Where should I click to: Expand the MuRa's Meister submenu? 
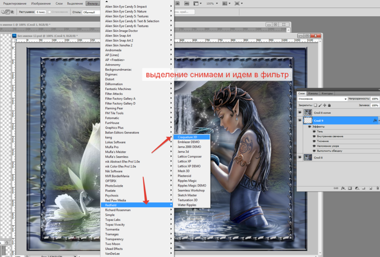137,152
